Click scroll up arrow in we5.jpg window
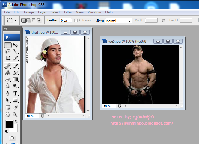The width and height of the screenshot is (199, 144). click(x=181, y=47)
